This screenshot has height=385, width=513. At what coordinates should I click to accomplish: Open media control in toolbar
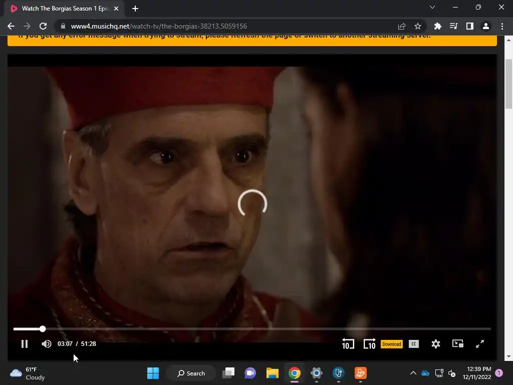tap(454, 26)
